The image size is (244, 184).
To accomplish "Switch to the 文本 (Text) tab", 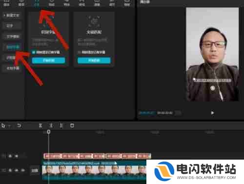I will click(x=37, y=3).
